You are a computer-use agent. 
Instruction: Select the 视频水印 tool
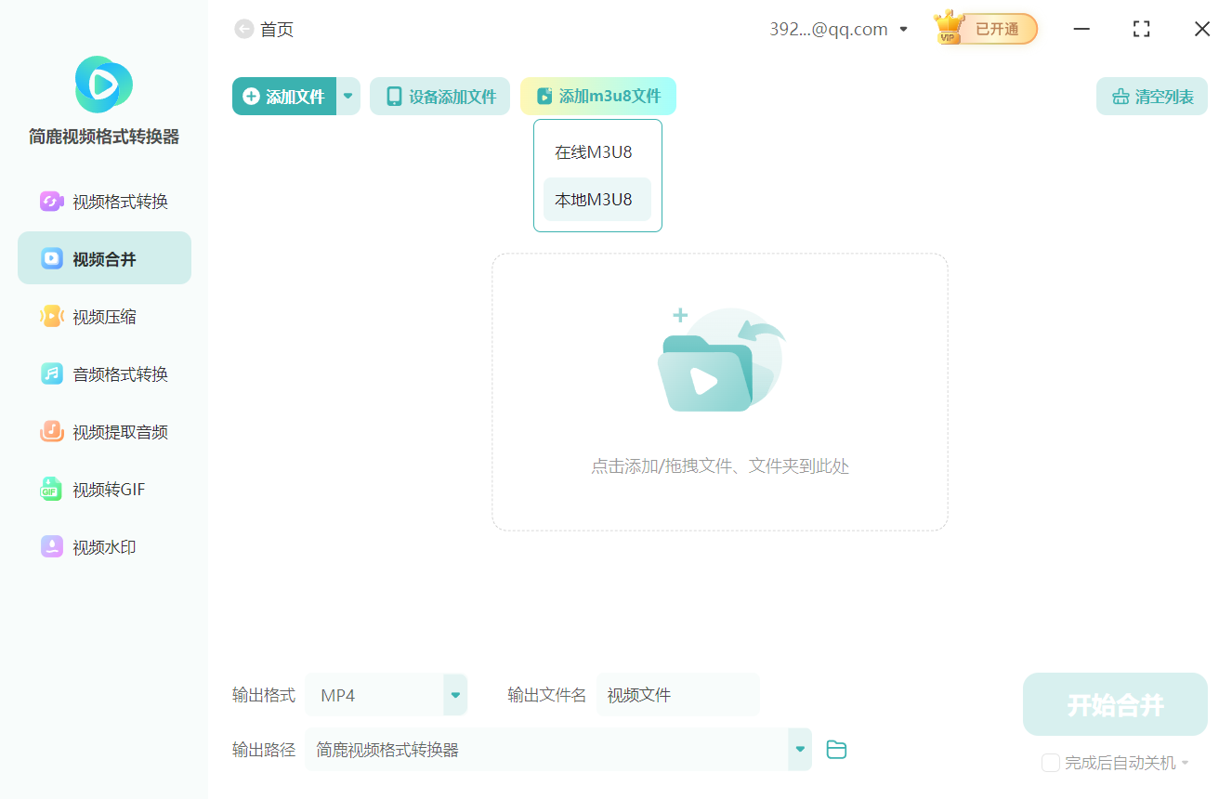[102, 547]
